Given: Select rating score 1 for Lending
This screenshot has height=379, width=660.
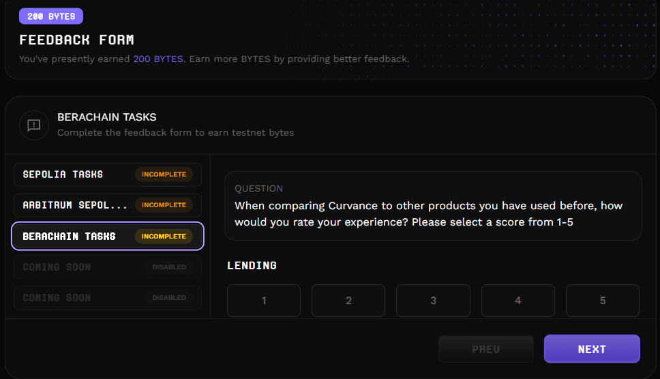Looking at the screenshot, I should click(x=264, y=301).
